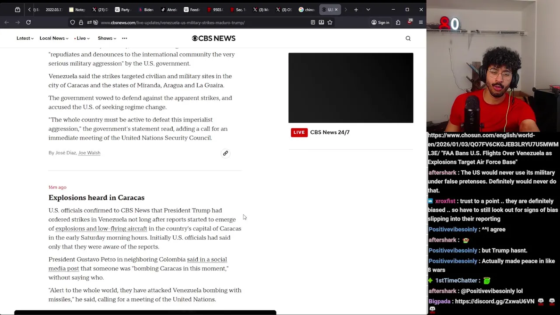The image size is (560, 315).
Task: Play the CBS News 24/7 video
Action: [350, 88]
